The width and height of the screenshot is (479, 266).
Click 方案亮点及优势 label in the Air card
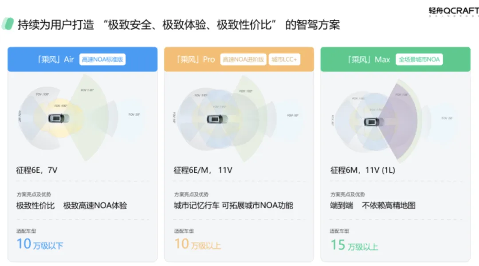(x=34, y=194)
